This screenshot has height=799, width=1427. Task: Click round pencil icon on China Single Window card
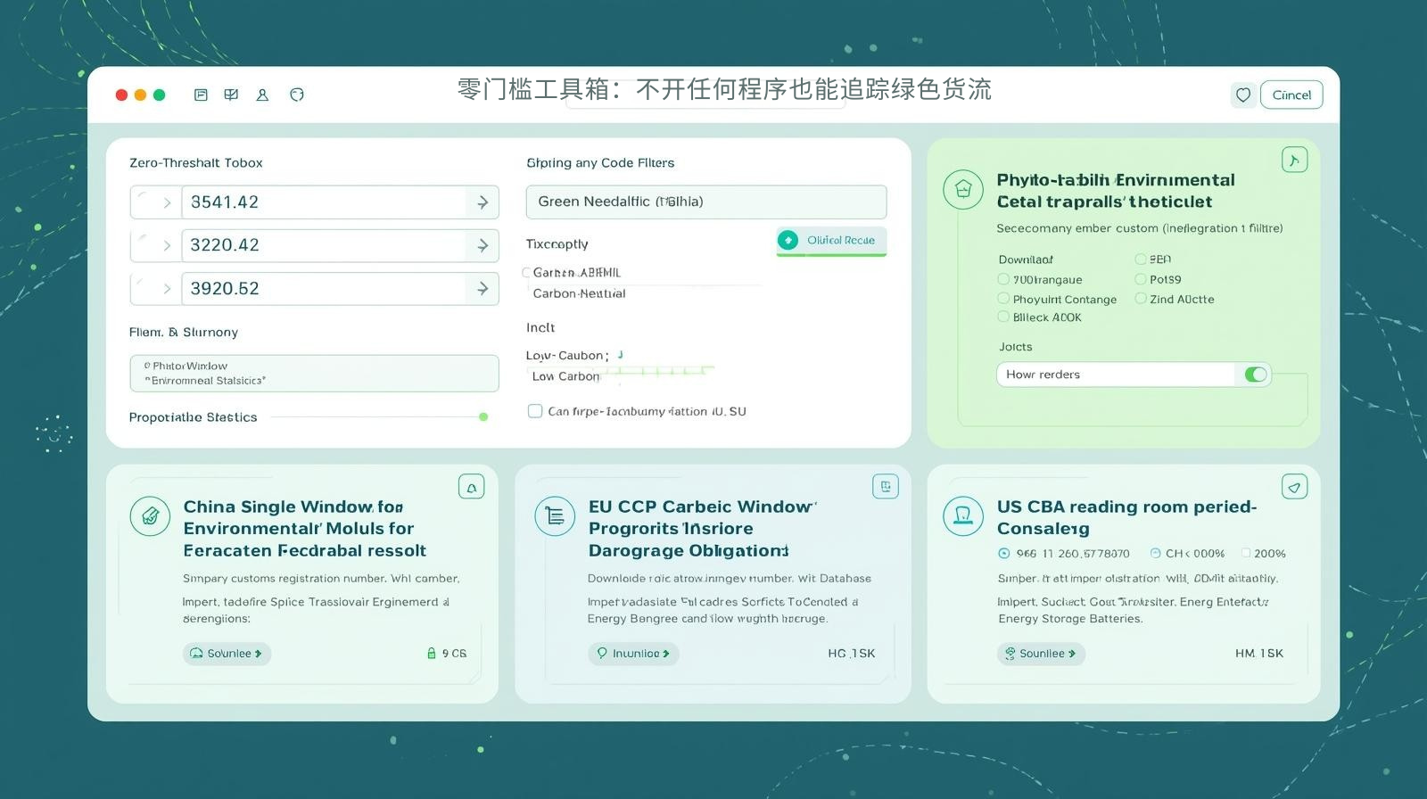click(x=150, y=516)
